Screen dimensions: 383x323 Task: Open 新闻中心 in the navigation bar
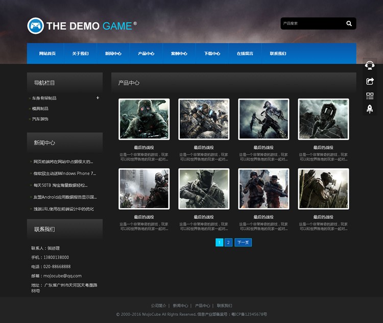coord(113,54)
